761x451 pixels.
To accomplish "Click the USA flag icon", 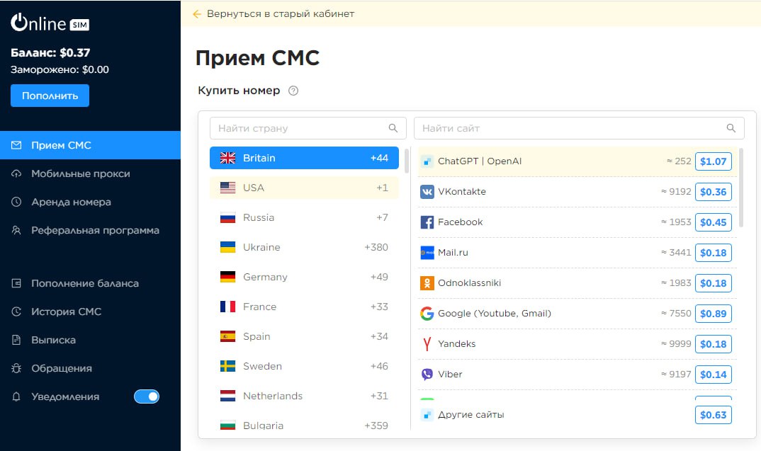I will 227,188.
